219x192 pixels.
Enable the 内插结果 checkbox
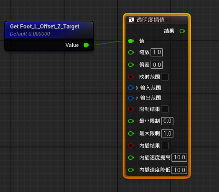(x=165, y=146)
